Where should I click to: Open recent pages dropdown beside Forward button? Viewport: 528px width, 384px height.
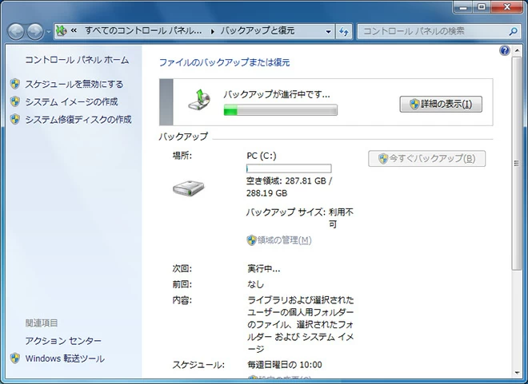(49, 32)
